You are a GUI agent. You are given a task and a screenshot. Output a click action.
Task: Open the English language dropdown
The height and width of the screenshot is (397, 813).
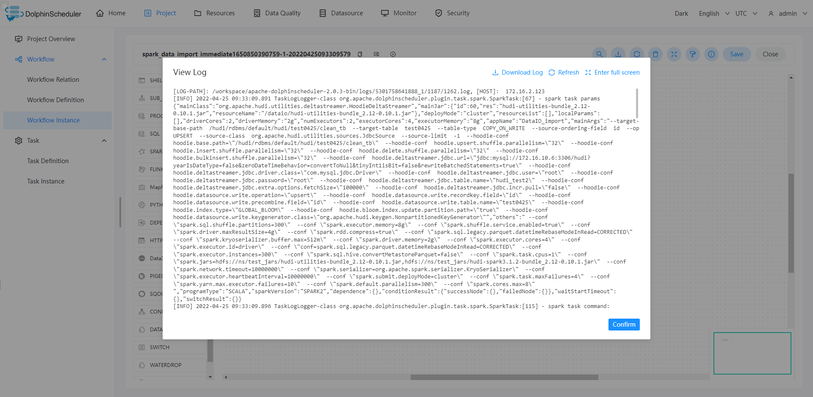(714, 14)
